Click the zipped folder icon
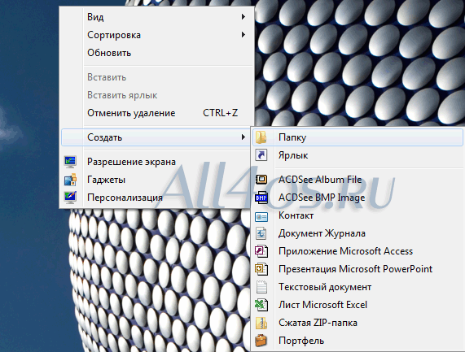The width and height of the screenshot is (465, 352). [x=261, y=323]
